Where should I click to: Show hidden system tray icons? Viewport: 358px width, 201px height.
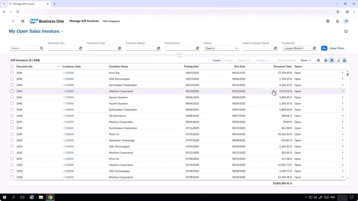point(306,197)
